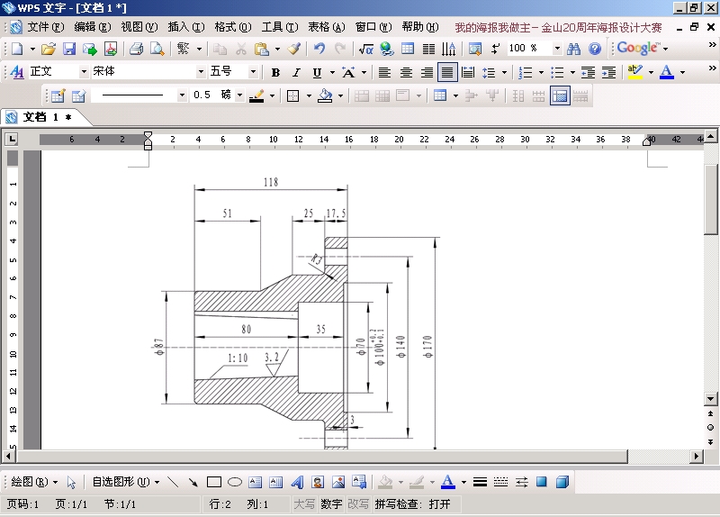Save document floppy disk icon
Screen dimensions: 720x517
[x=69, y=49]
